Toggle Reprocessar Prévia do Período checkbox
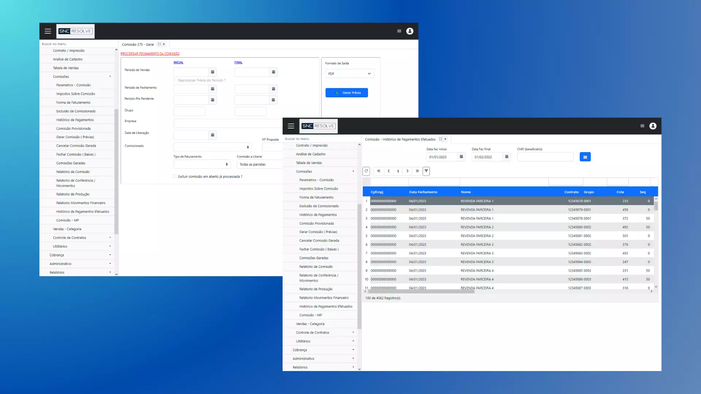 pyautogui.click(x=175, y=80)
